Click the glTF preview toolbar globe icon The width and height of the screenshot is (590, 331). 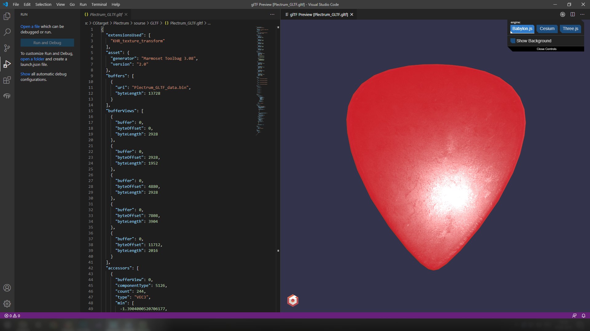[x=563, y=14]
